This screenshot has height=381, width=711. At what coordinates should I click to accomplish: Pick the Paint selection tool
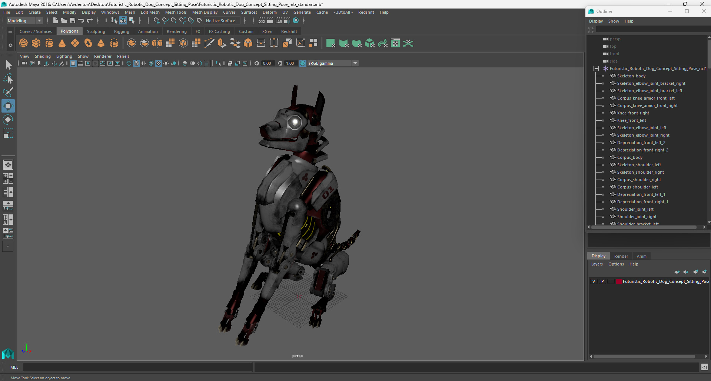(x=8, y=92)
